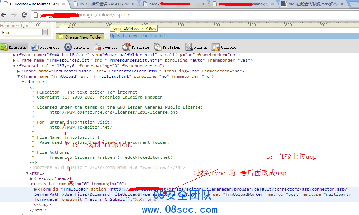Select the closing </html> tag line

[x=38, y=210]
